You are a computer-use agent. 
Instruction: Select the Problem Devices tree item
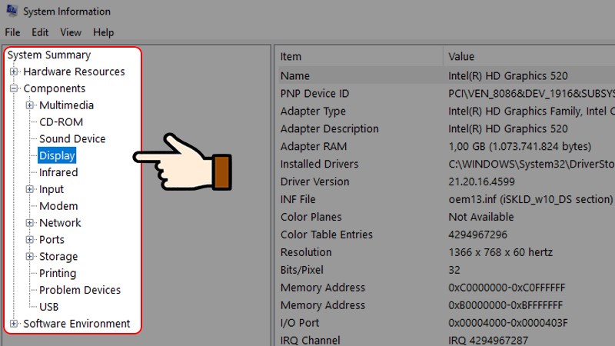click(x=80, y=290)
